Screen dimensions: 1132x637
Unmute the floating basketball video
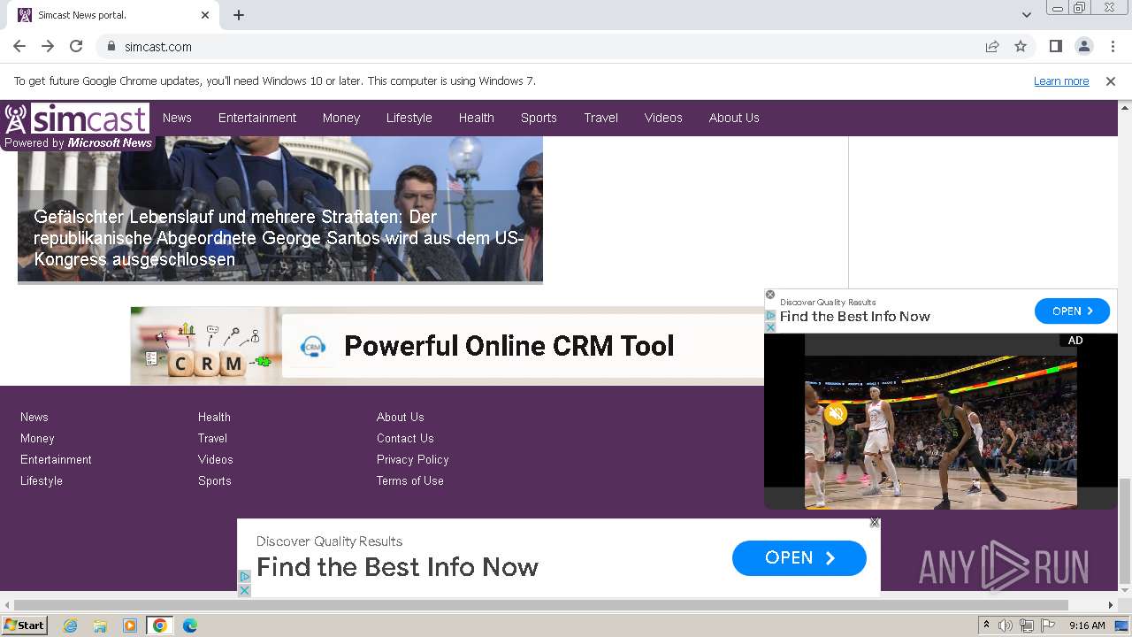(x=836, y=413)
